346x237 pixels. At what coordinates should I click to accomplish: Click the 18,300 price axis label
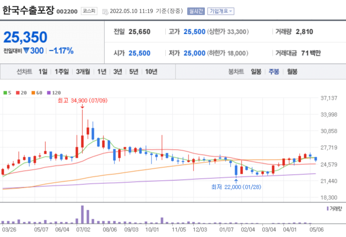329,197
